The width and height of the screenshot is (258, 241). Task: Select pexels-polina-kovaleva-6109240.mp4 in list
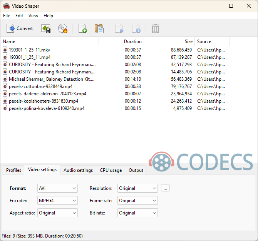47,108
